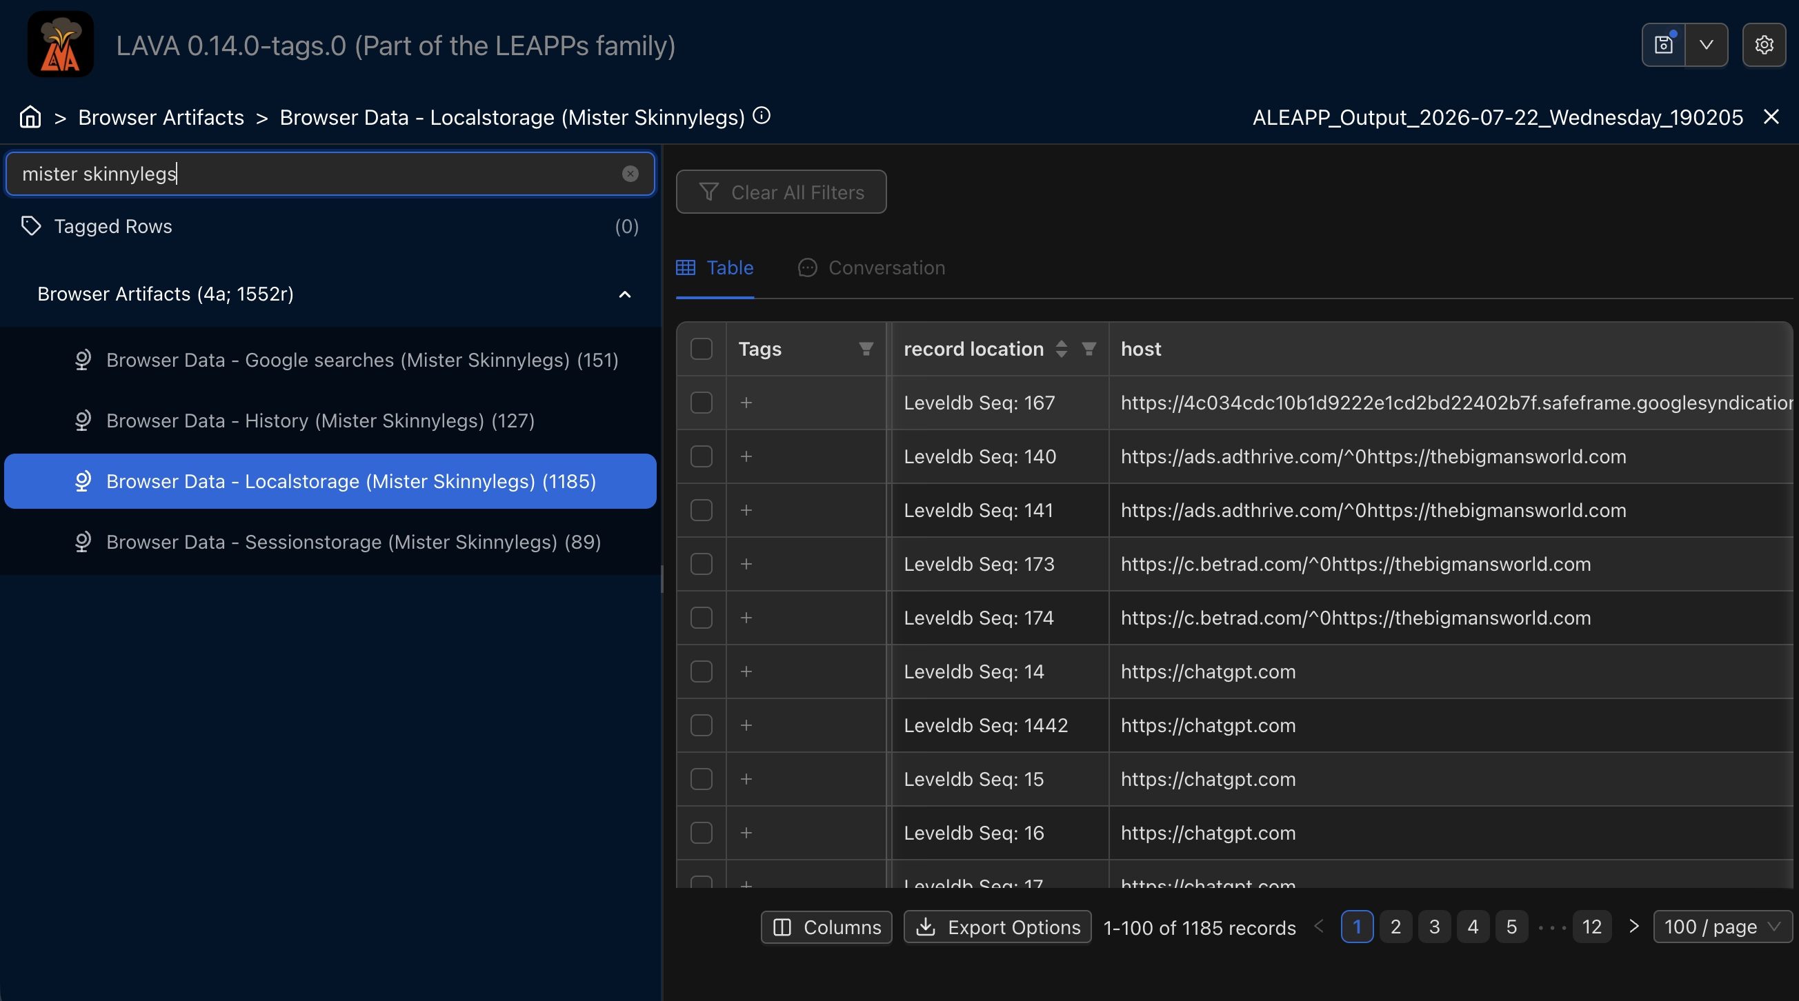Switch to the Conversation tab
The width and height of the screenshot is (1799, 1001).
pos(871,268)
